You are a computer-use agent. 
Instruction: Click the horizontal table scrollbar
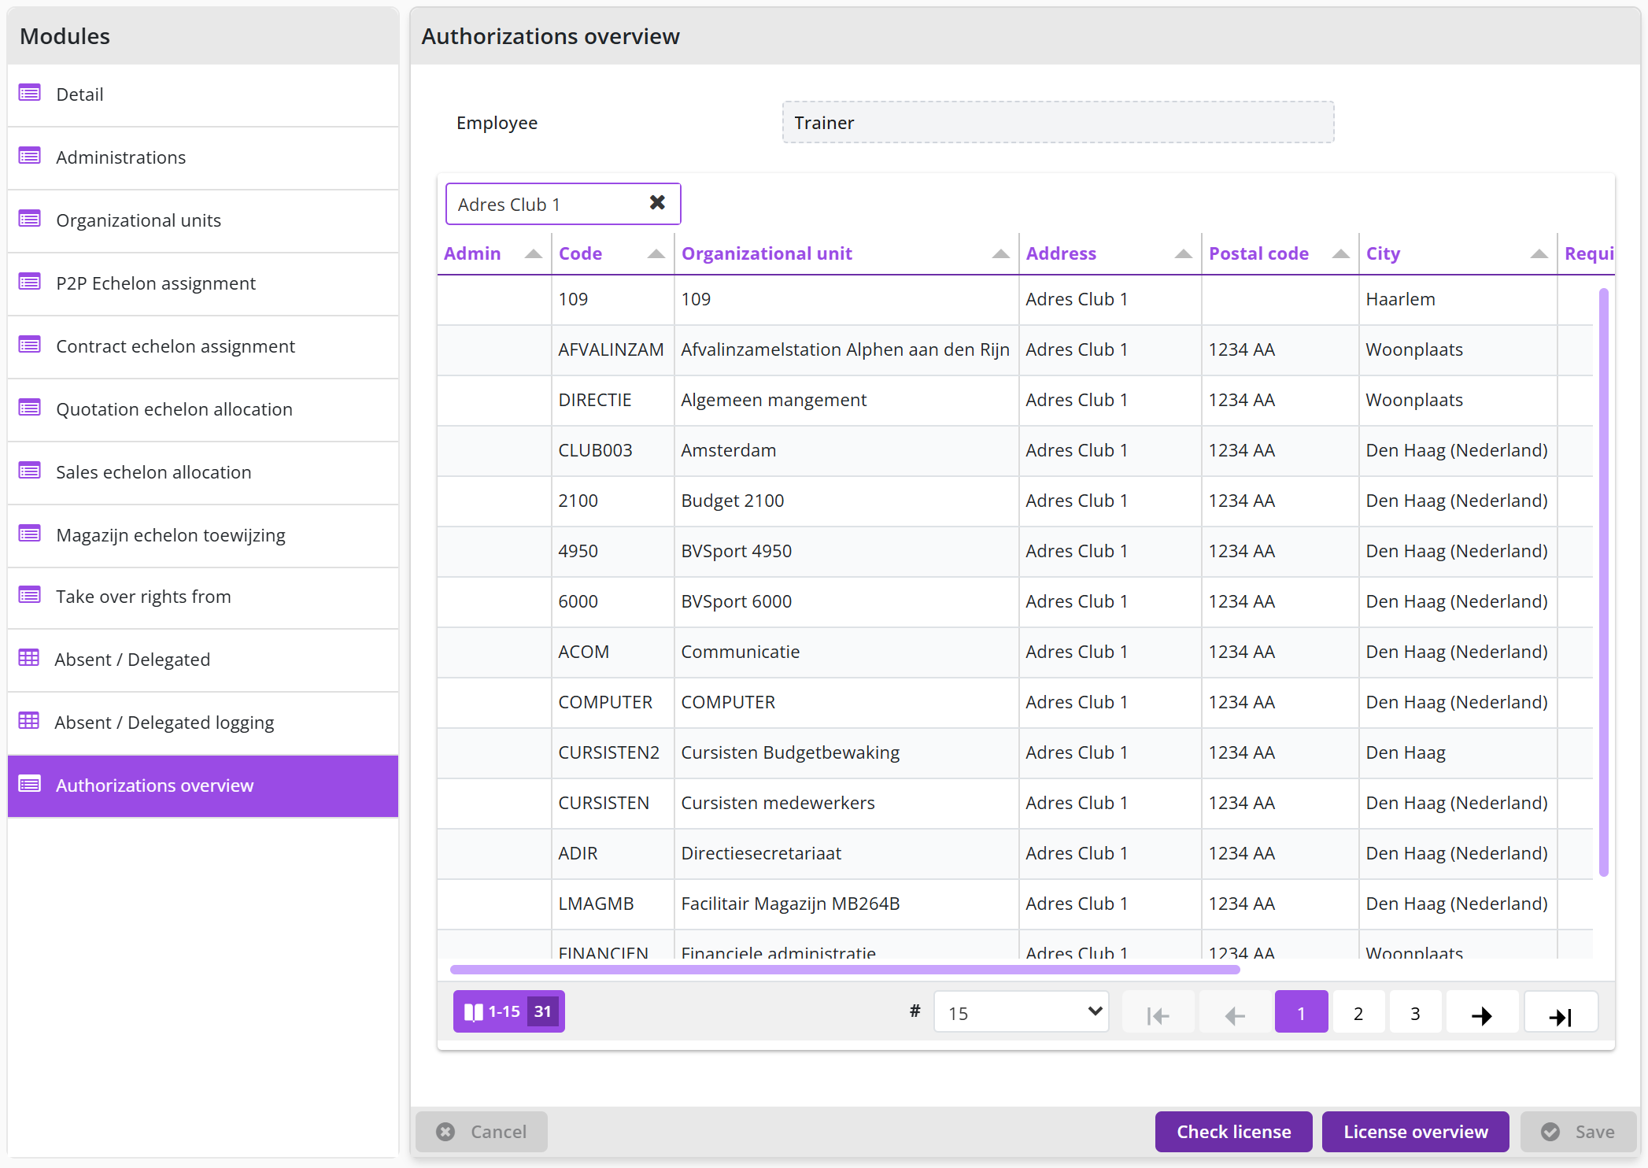(x=844, y=970)
